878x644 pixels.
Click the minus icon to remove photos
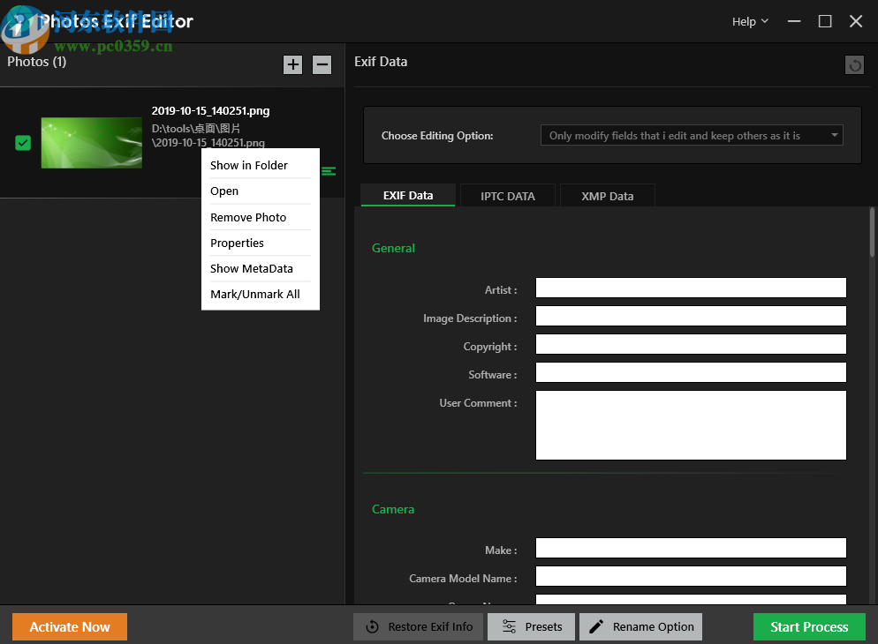pos(322,64)
